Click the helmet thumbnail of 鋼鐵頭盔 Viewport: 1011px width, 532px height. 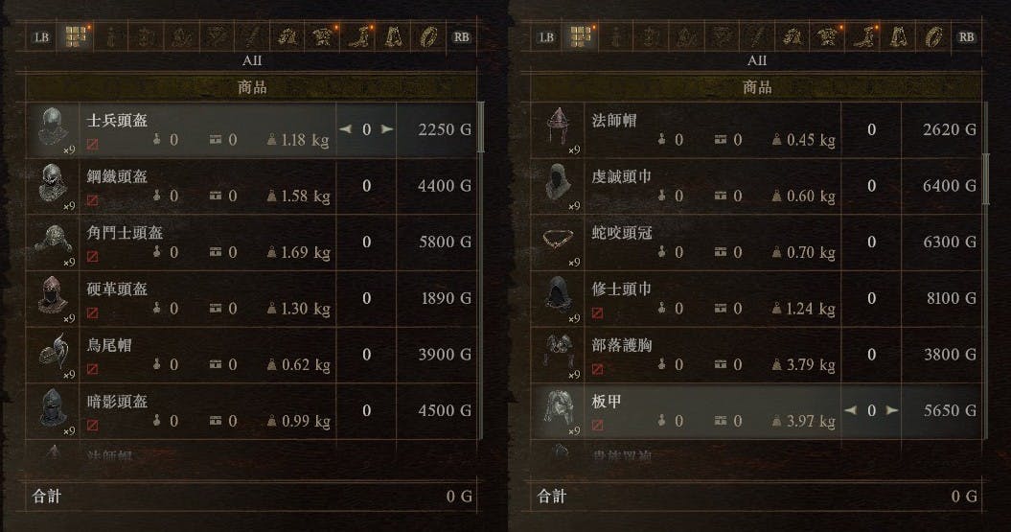tap(52, 185)
